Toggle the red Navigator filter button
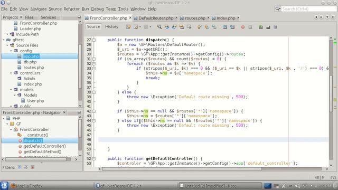This screenshot has width=338, height=190. point(32,167)
